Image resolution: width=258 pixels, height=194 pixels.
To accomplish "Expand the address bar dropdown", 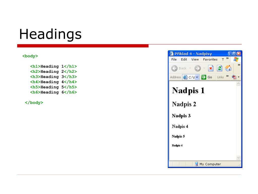I will tap(197, 77).
